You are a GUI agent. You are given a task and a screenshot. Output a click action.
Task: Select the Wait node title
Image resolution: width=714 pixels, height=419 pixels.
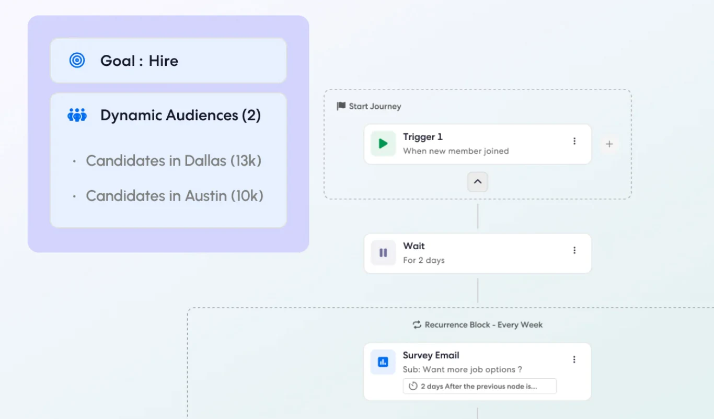click(414, 246)
